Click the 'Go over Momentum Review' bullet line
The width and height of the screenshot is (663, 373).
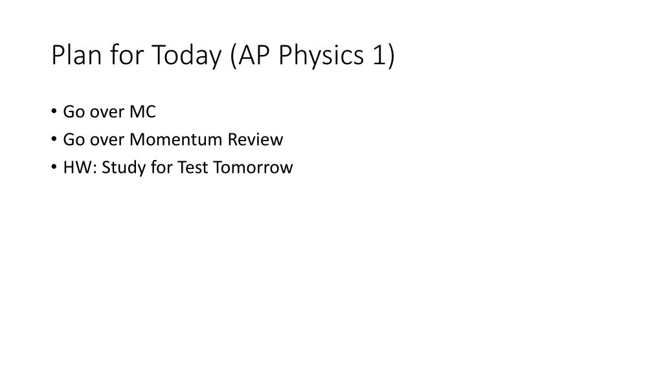[x=173, y=140]
